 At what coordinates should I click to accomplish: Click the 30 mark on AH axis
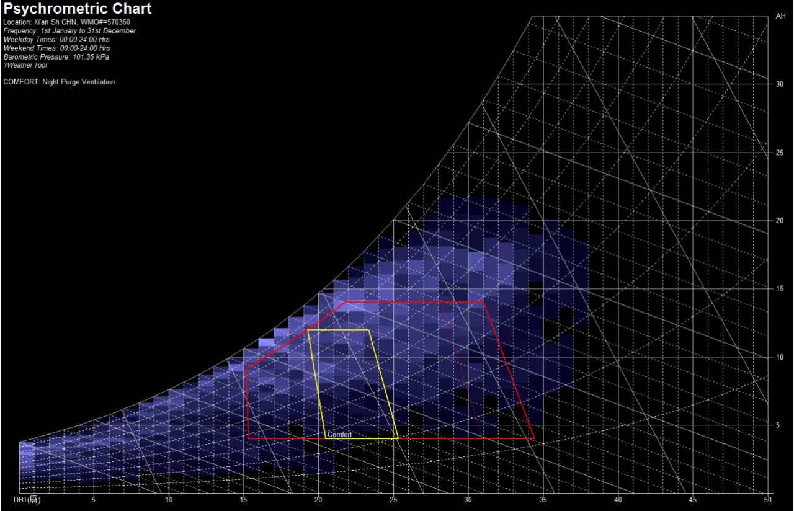(x=780, y=84)
